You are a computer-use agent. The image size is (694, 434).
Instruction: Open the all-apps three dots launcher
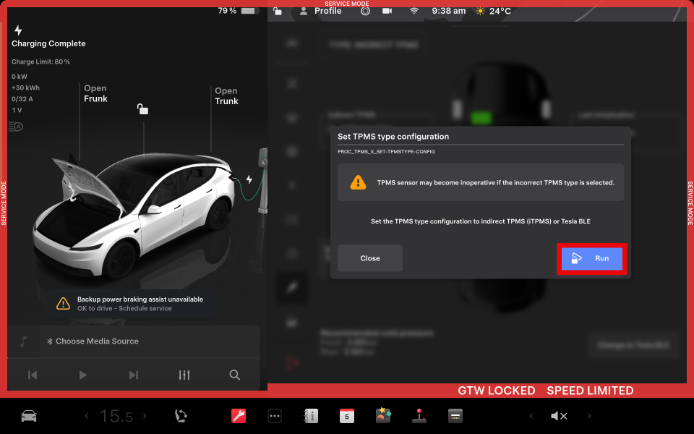(275, 416)
